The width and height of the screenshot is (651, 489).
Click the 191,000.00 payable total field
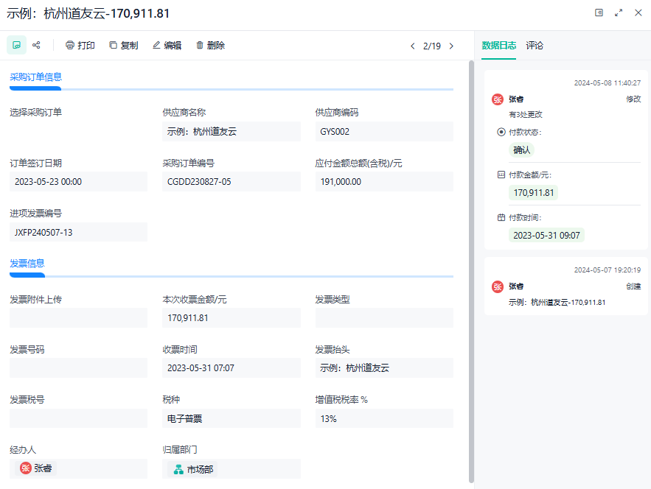click(384, 182)
